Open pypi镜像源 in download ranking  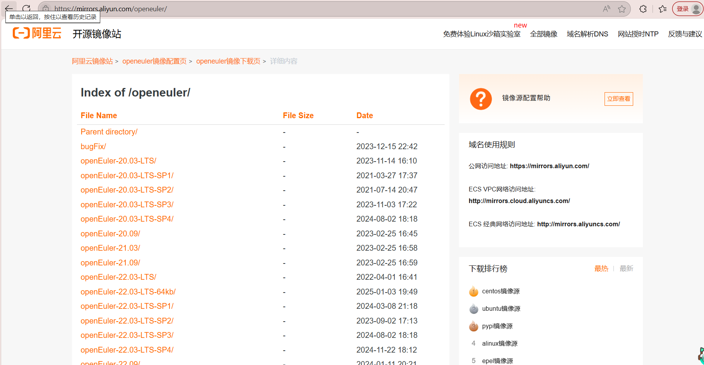[497, 326]
